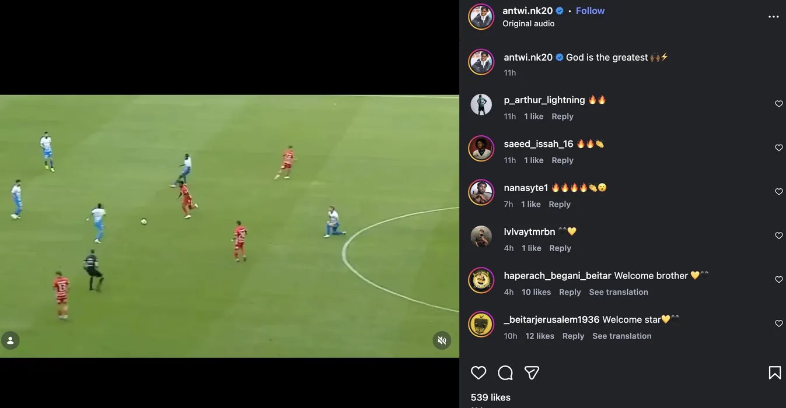Follow antwi.nk20
The width and height of the screenshot is (786, 408).
[x=590, y=10]
